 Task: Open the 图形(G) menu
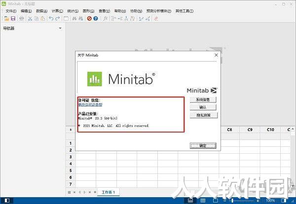(x=88, y=11)
